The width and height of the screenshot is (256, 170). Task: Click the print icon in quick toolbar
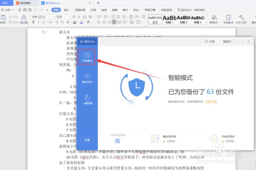pos(25,10)
